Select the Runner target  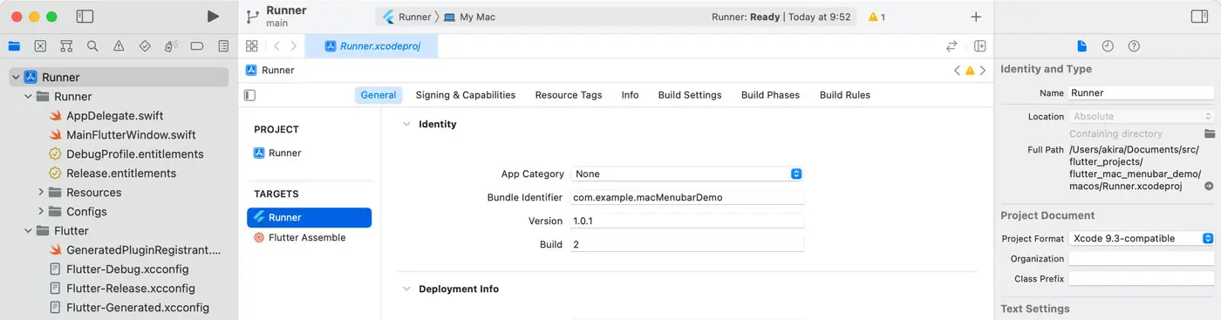(x=310, y=218)
